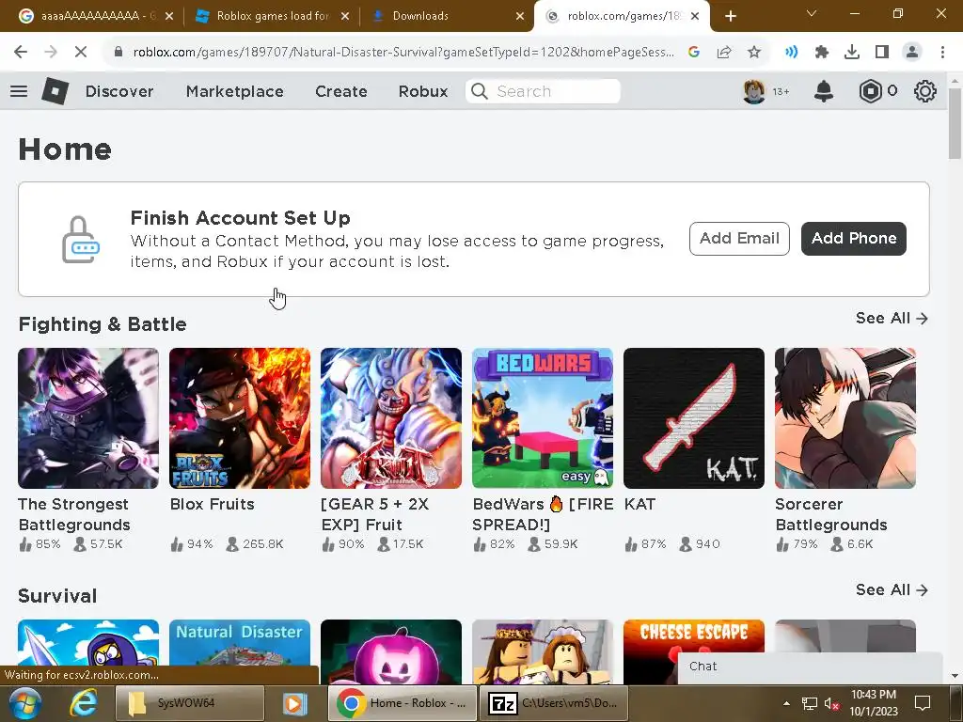Click the Fighting & Battle heading
The height and width of the screenshot is (722, 963).
[103, 324]
